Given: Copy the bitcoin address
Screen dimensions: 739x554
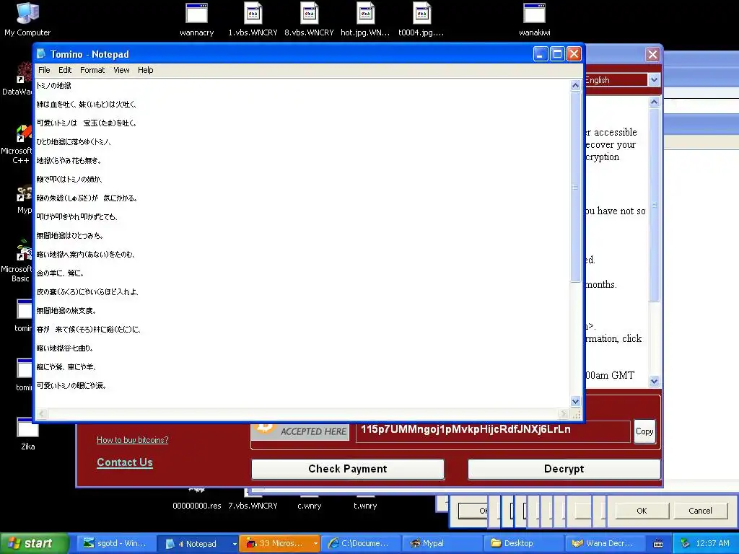Looking at the screenshot, I should [x=644, y=431].
